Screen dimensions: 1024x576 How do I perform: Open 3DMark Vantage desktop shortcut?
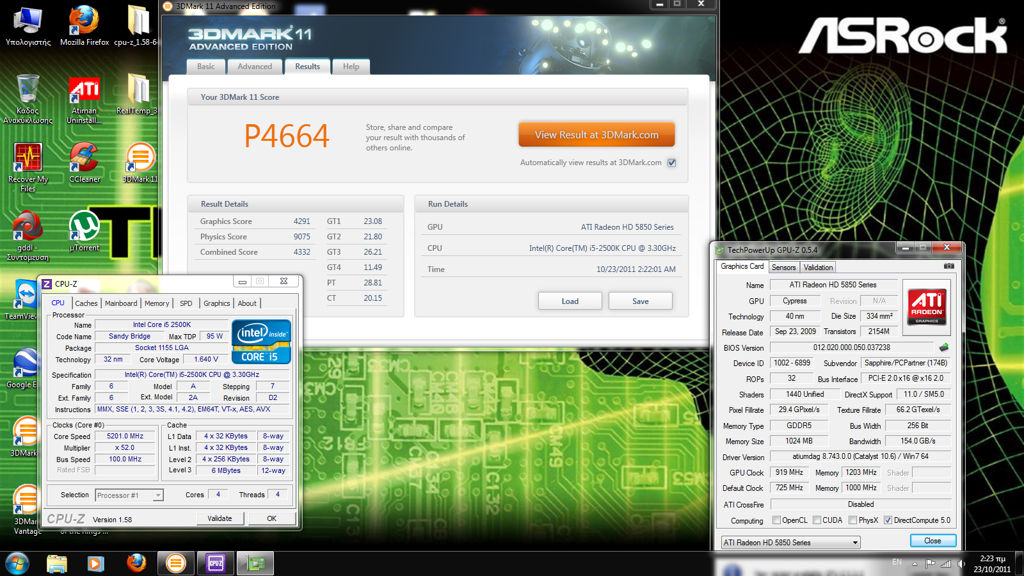coord(26,509)
